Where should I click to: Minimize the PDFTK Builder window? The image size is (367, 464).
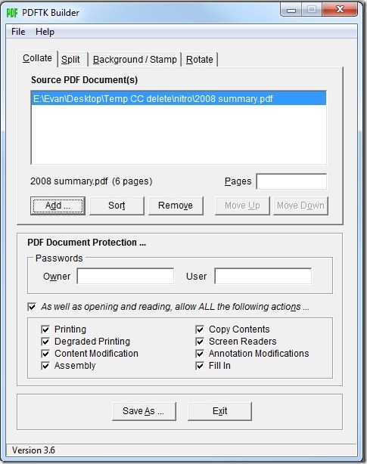291,11
